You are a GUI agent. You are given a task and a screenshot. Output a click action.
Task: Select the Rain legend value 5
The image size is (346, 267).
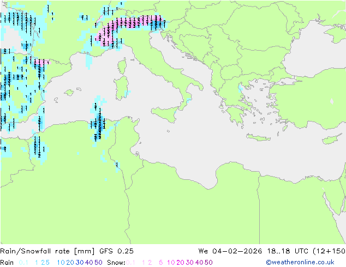pos(47,263)
